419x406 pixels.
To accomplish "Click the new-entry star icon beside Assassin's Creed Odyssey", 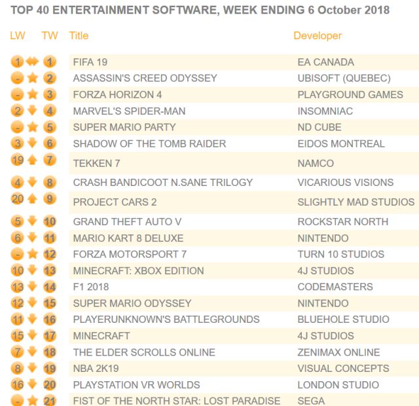I will click(x=33, y=79).
